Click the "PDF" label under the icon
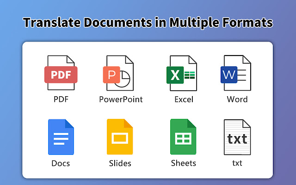Image resolution: width=296 pixels, height=185 pixels. pyautogui.click(x=61, y=99)
